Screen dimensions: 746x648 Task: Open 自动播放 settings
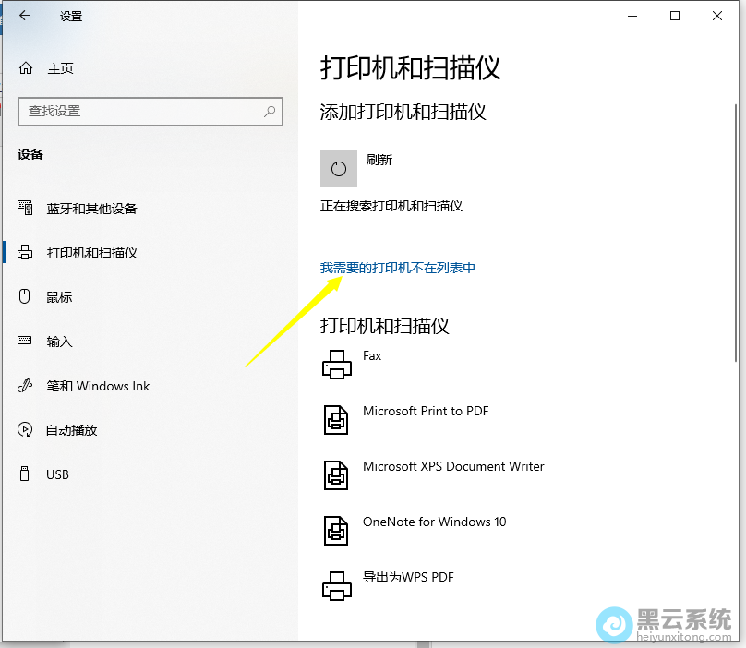click(x=71, y=430)
